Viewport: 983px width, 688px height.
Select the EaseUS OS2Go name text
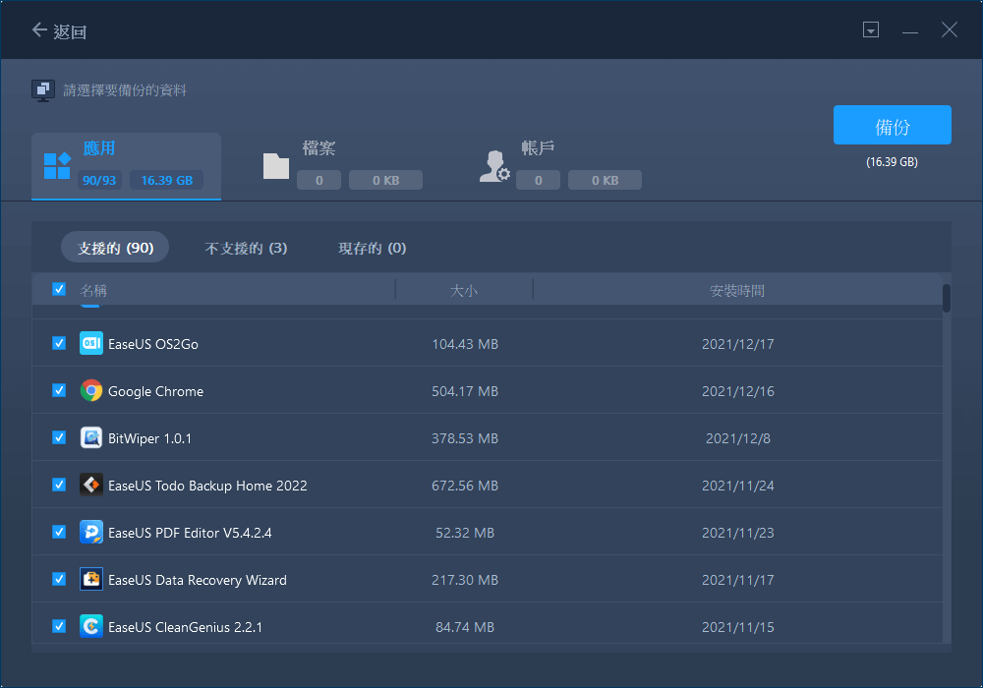153,344
